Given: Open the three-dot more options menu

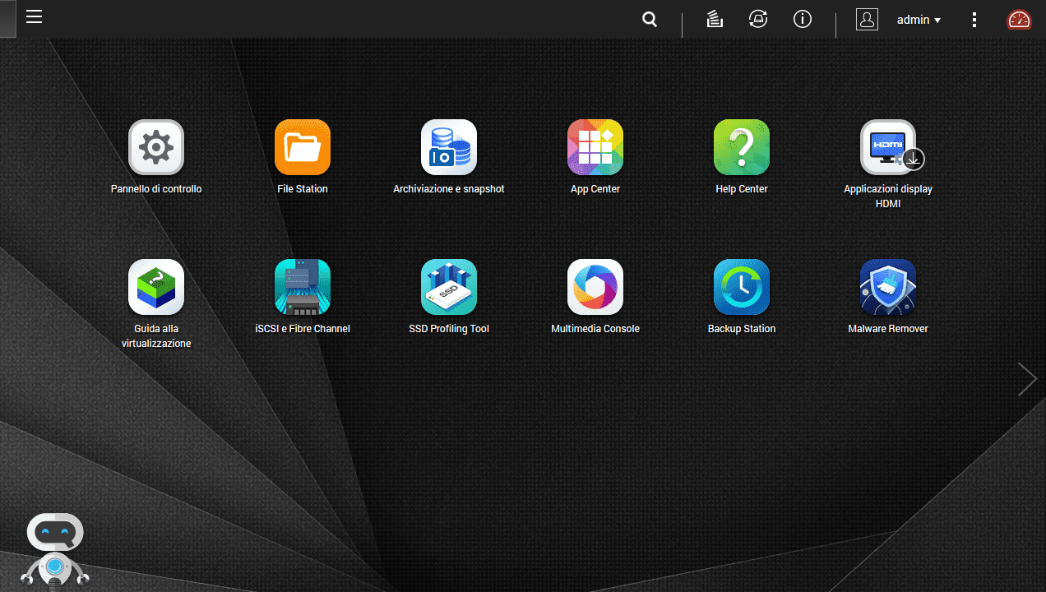Looking at the screenshot, I should click(x=974, y=20).
